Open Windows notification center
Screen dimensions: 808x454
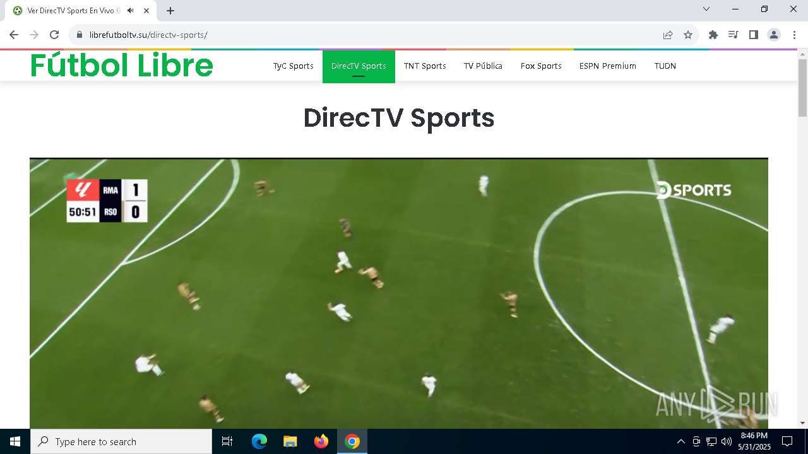(x=787, y=441)
